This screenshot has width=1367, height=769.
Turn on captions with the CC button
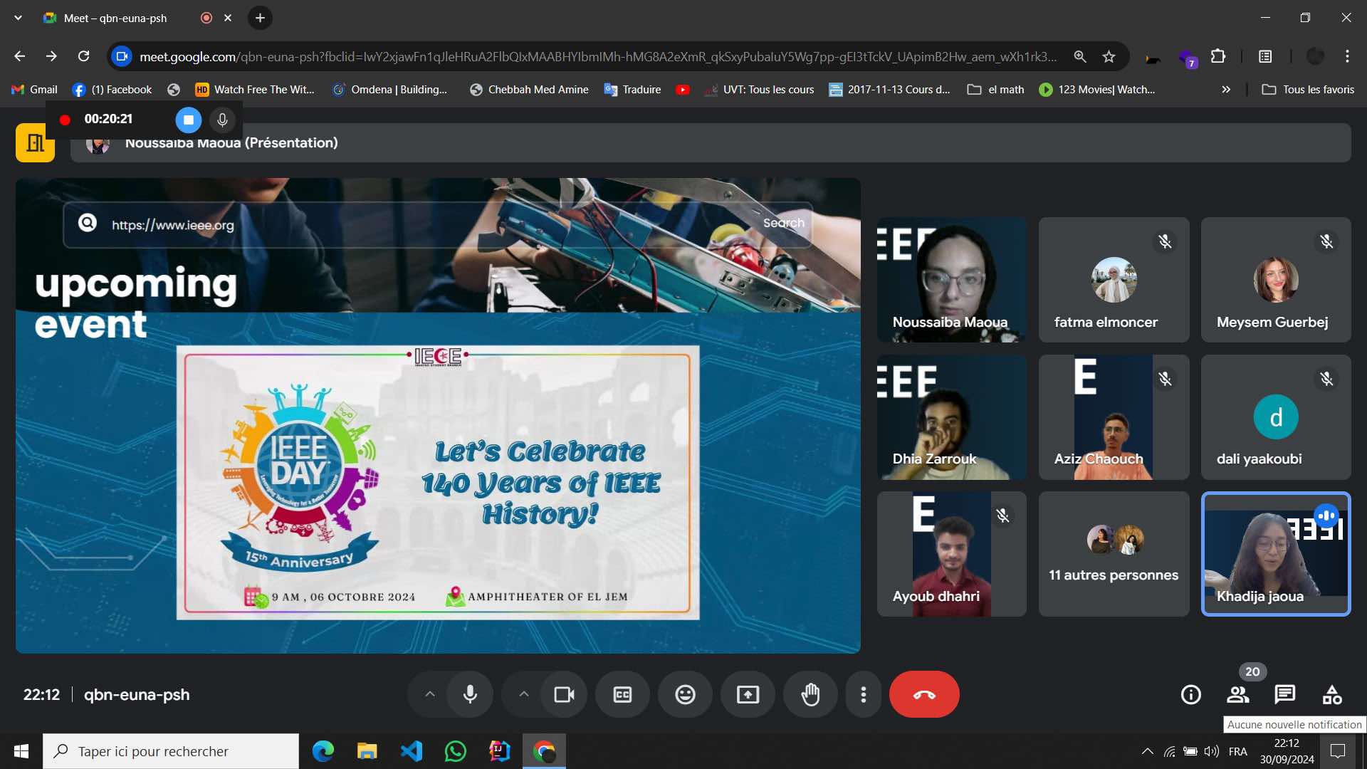coord(622,694)
